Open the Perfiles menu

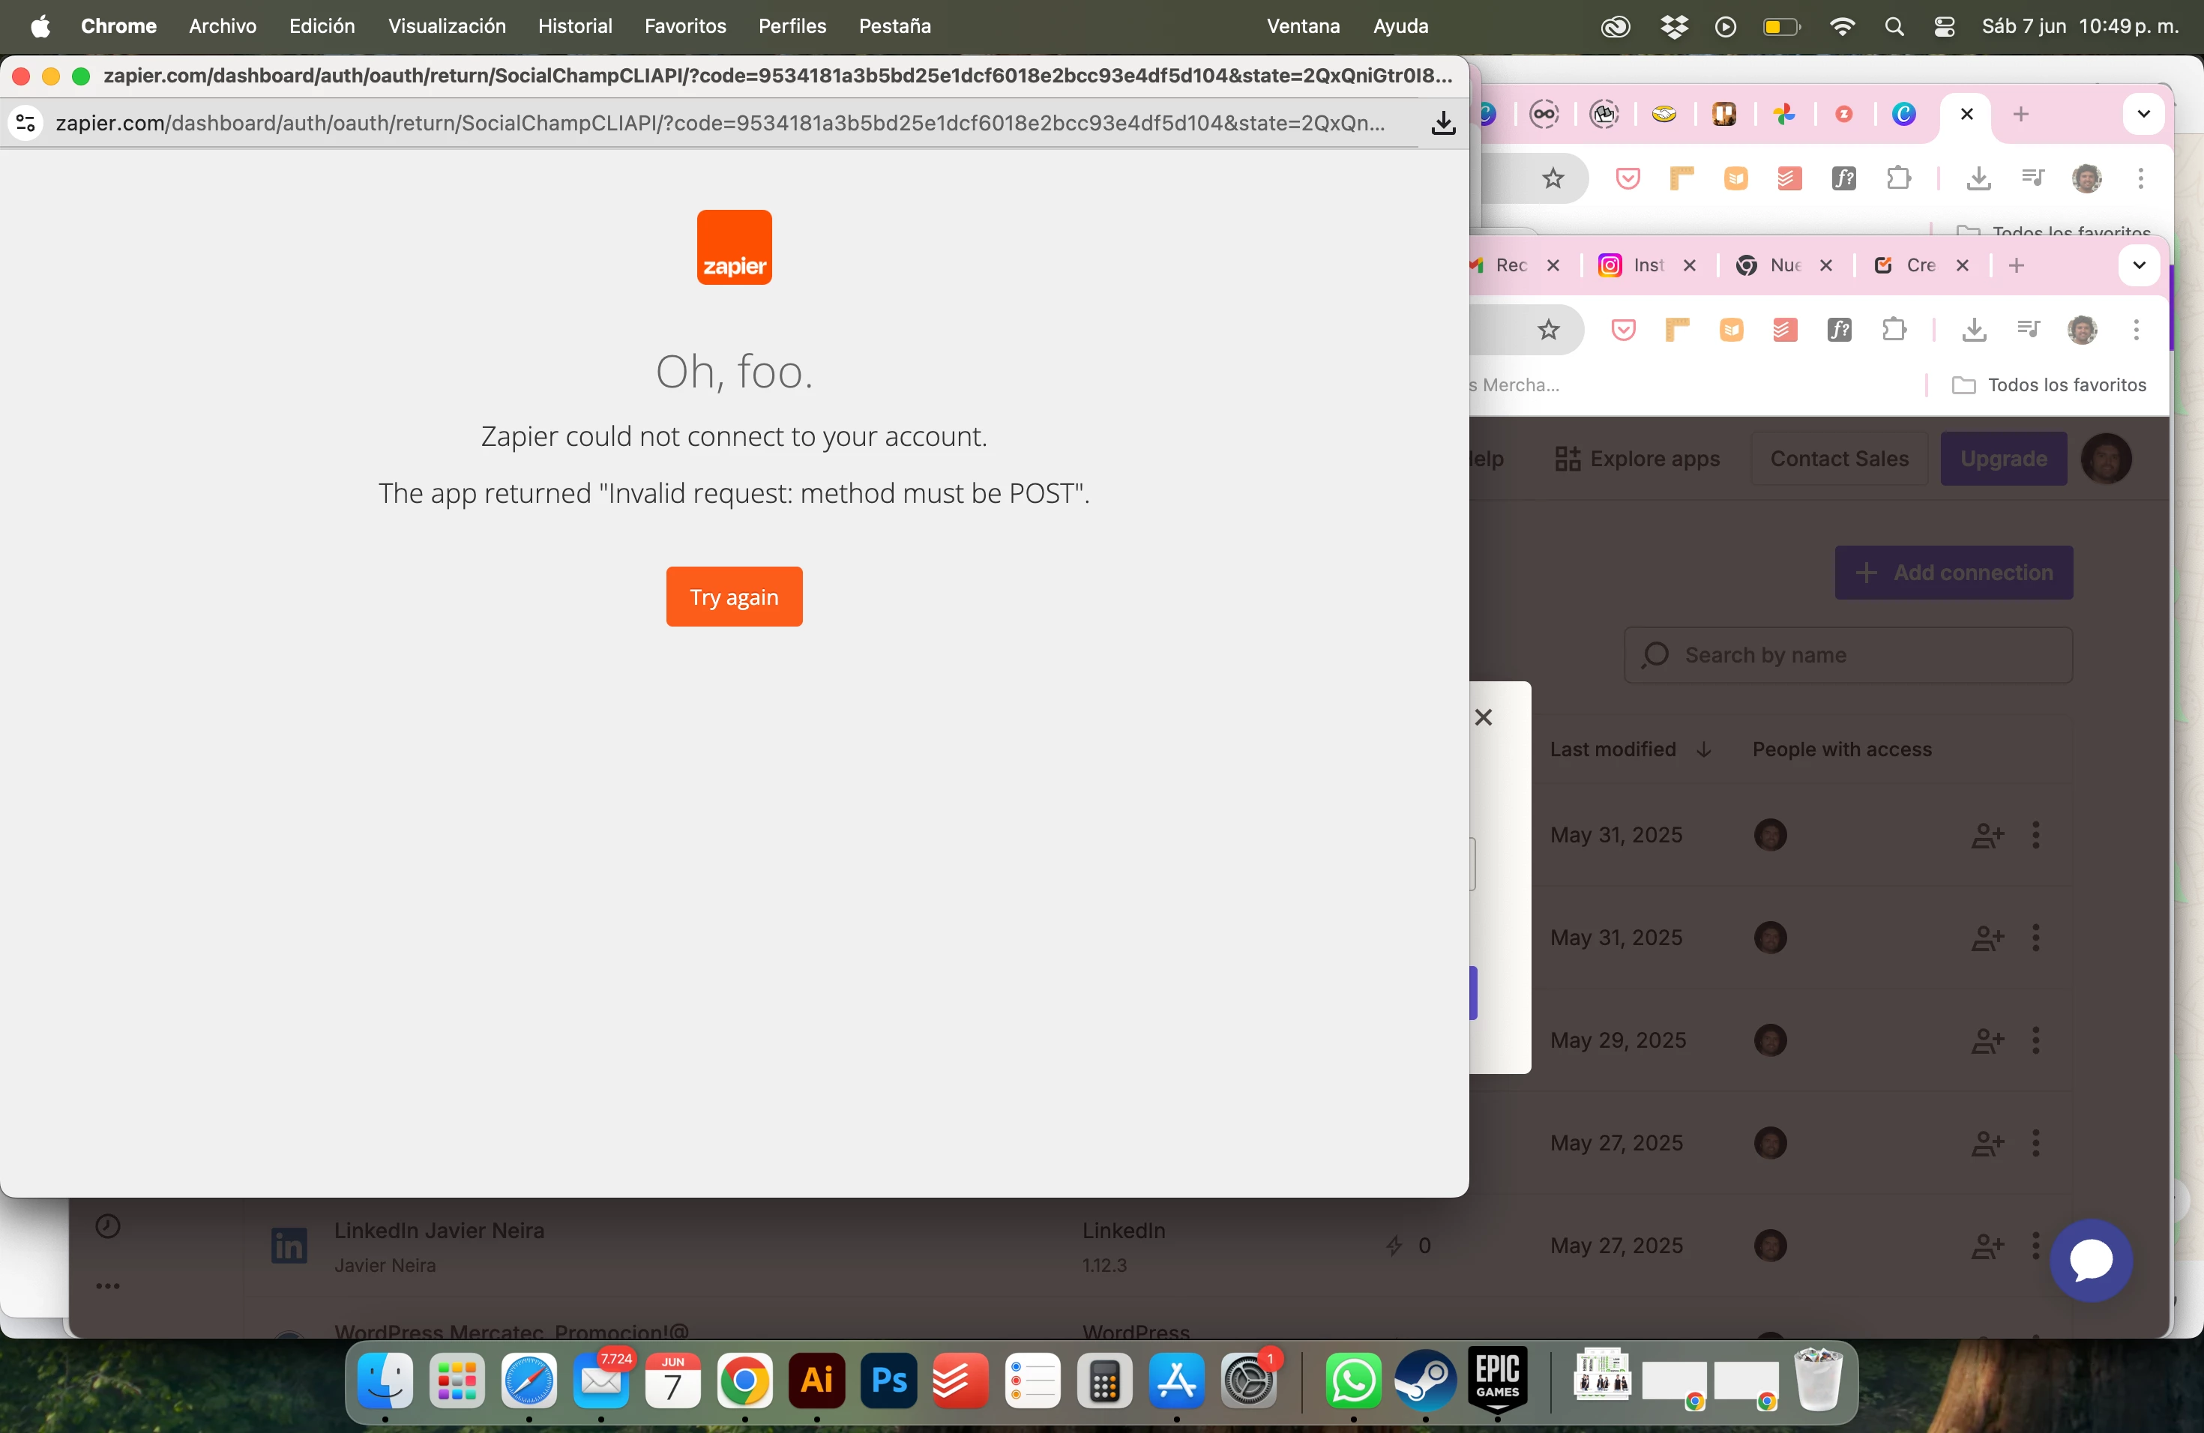(x=792, y=26)
